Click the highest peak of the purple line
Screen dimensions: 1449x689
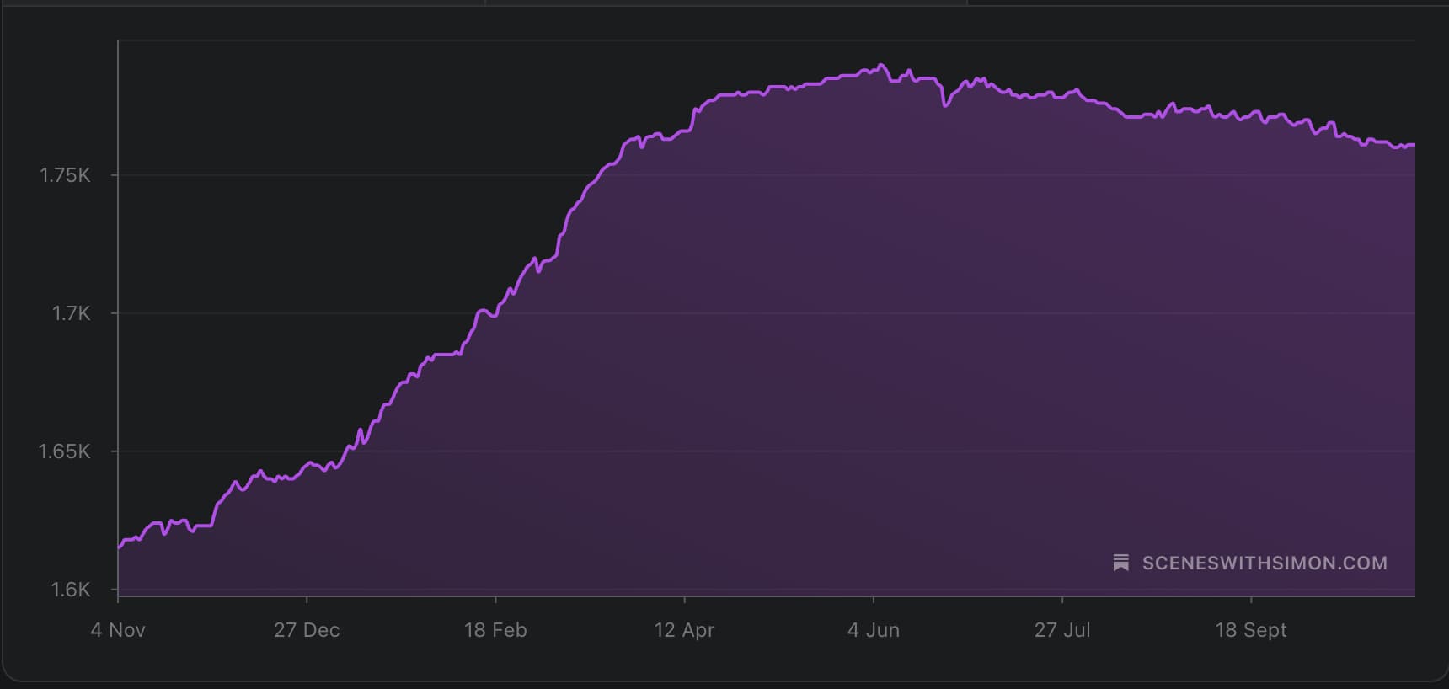[x=880, y=65]
